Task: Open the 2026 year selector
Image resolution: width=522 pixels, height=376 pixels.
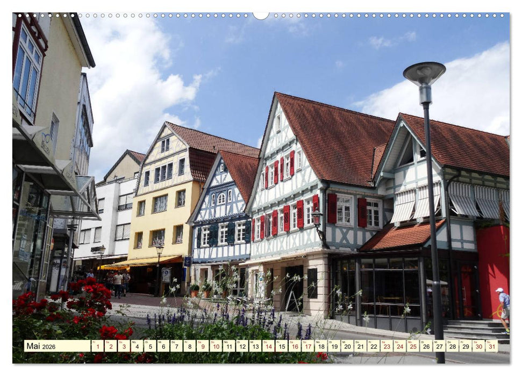Action: [x=50, y=347]
